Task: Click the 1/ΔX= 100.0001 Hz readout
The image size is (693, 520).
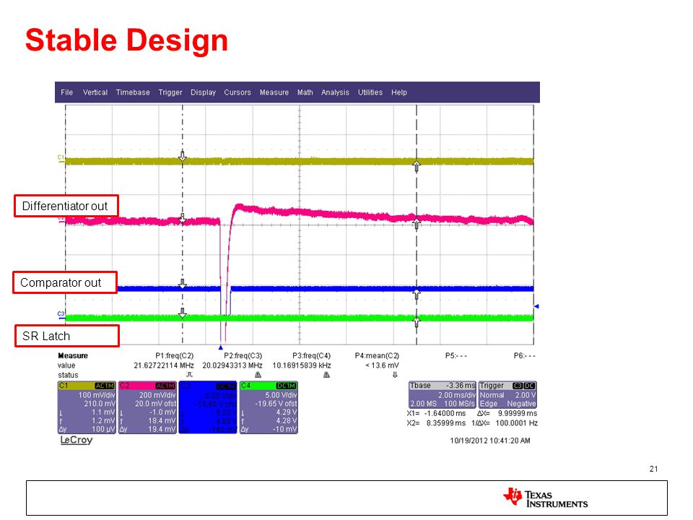Action: (x=505, y=423)
